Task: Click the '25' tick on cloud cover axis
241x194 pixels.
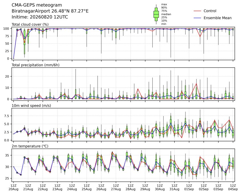Action: [7, 51]
